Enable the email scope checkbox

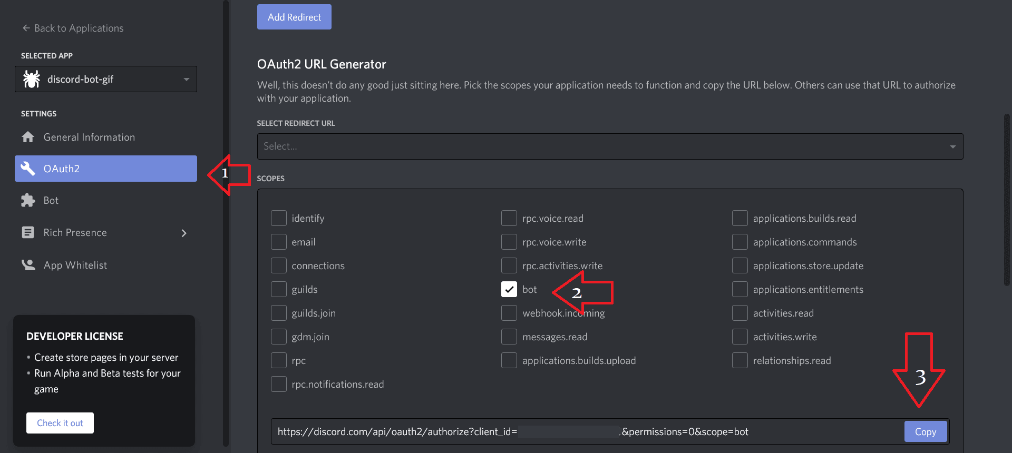pos(279,242)
